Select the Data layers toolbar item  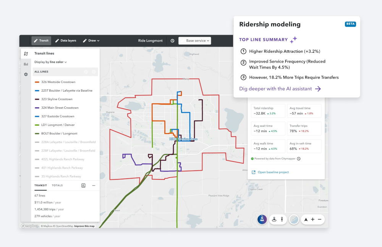coord(65,40)
